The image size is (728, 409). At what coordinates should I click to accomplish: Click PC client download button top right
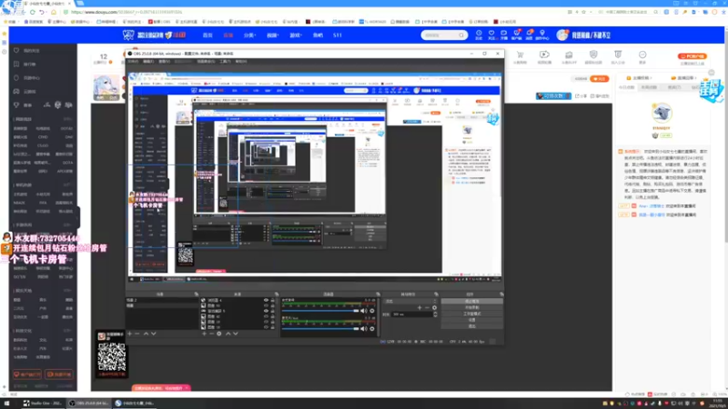coord(693,56)
